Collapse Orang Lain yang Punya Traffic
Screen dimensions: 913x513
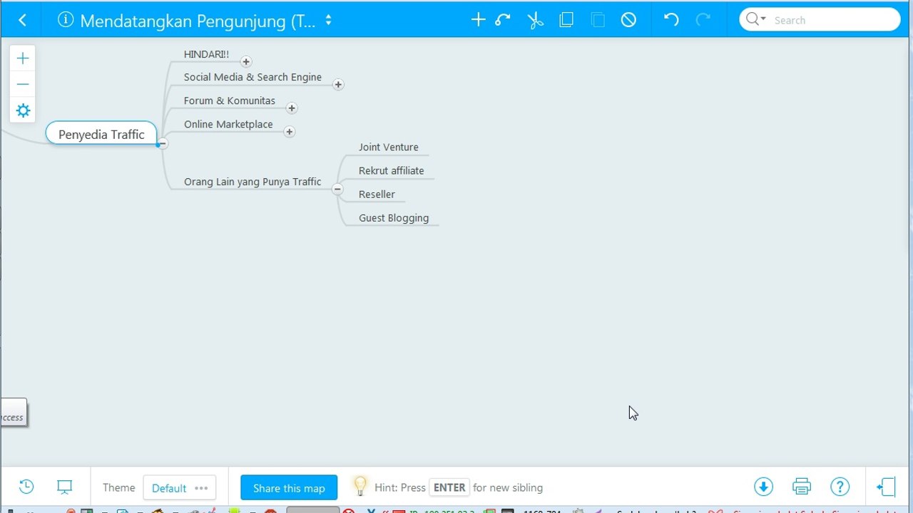pos(337,190)
